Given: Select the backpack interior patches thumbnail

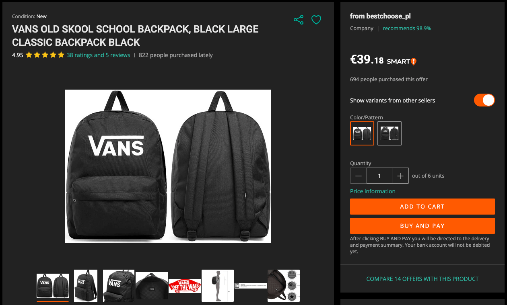Looking at the screenshot, I should tap(284, 286).
